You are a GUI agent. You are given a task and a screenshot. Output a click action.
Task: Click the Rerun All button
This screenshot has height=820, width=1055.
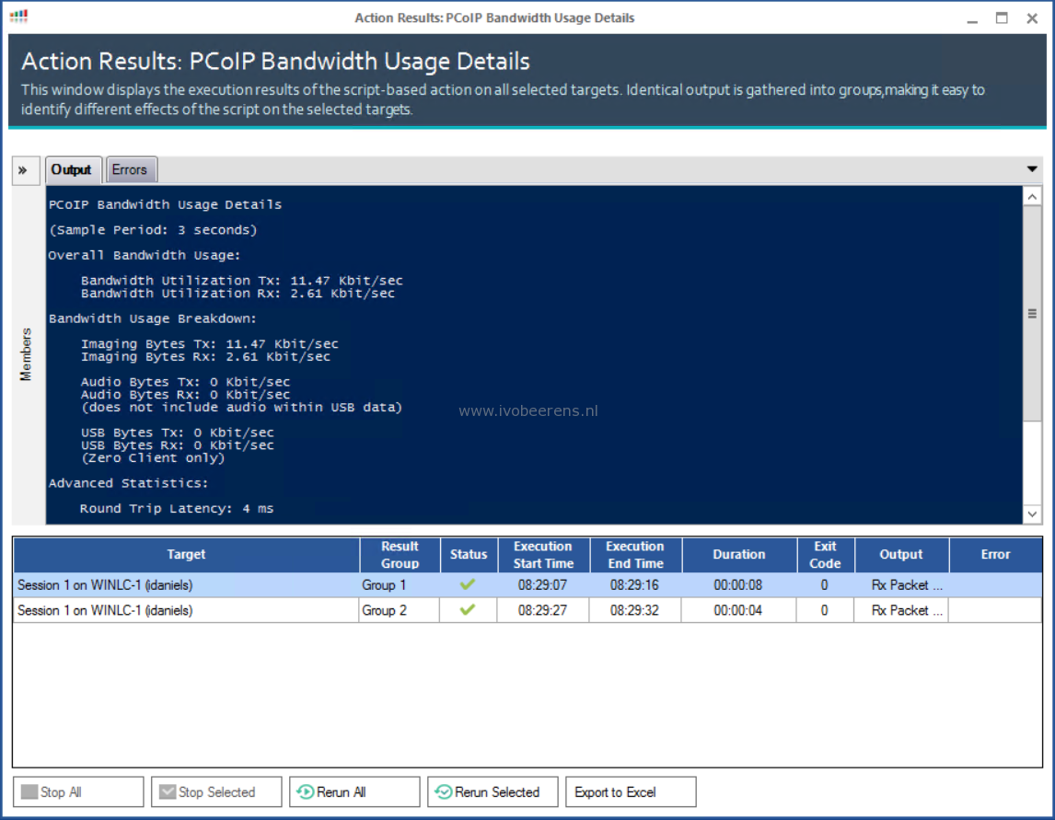click(354, 791)
